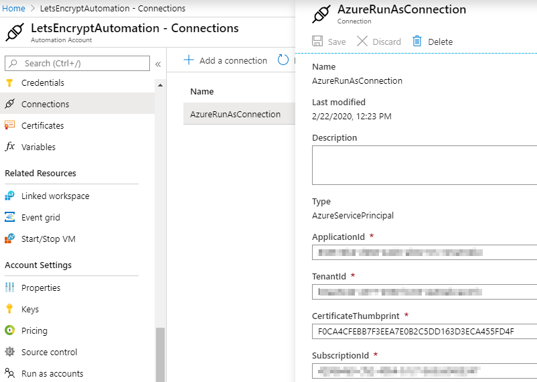Click the Save button label
The width and height of the screenshot is (537, 382).
(337, 42)
